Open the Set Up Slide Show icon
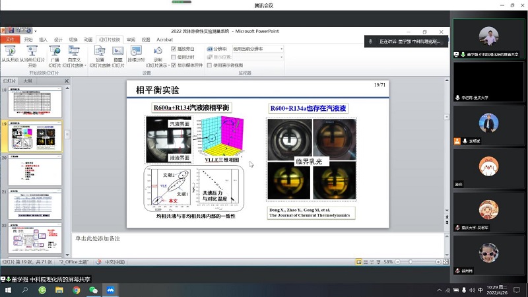Viewport: 528px width, 297px height. 100,51
